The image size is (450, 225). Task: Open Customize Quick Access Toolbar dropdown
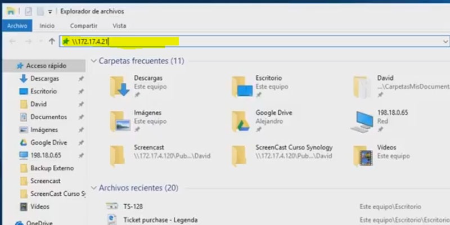[x=50, y=12]
